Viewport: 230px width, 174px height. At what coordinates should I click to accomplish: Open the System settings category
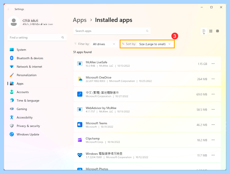[37, 50]
